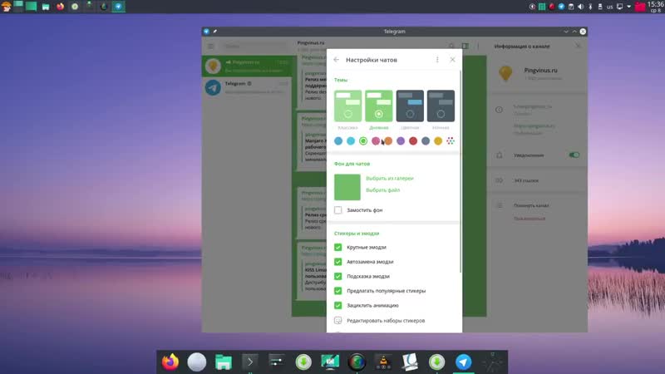
Task: Uncheck Подсказка эмодзи
Action: (x=338, y=276)
